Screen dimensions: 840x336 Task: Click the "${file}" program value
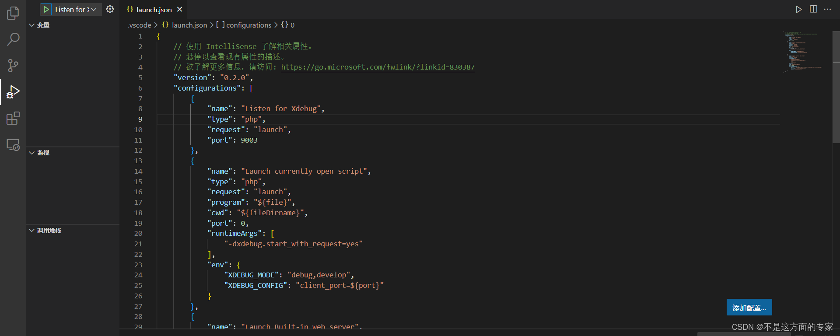pyautogui.click(x=273, y=202)
